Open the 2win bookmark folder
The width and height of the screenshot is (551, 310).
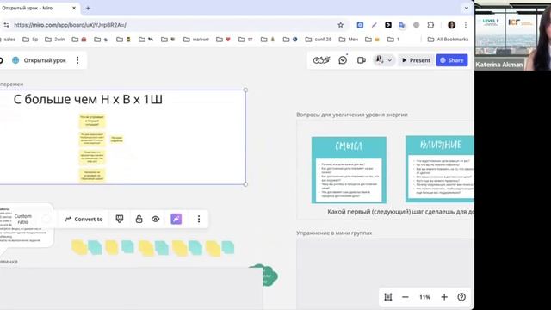click(55, 40)
